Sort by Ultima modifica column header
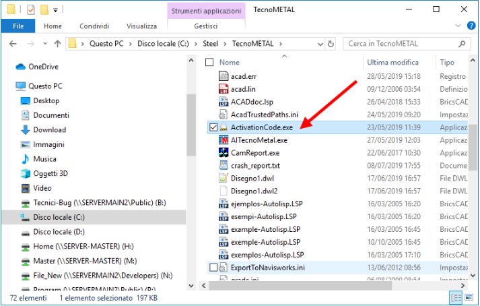 coord(392,62)
